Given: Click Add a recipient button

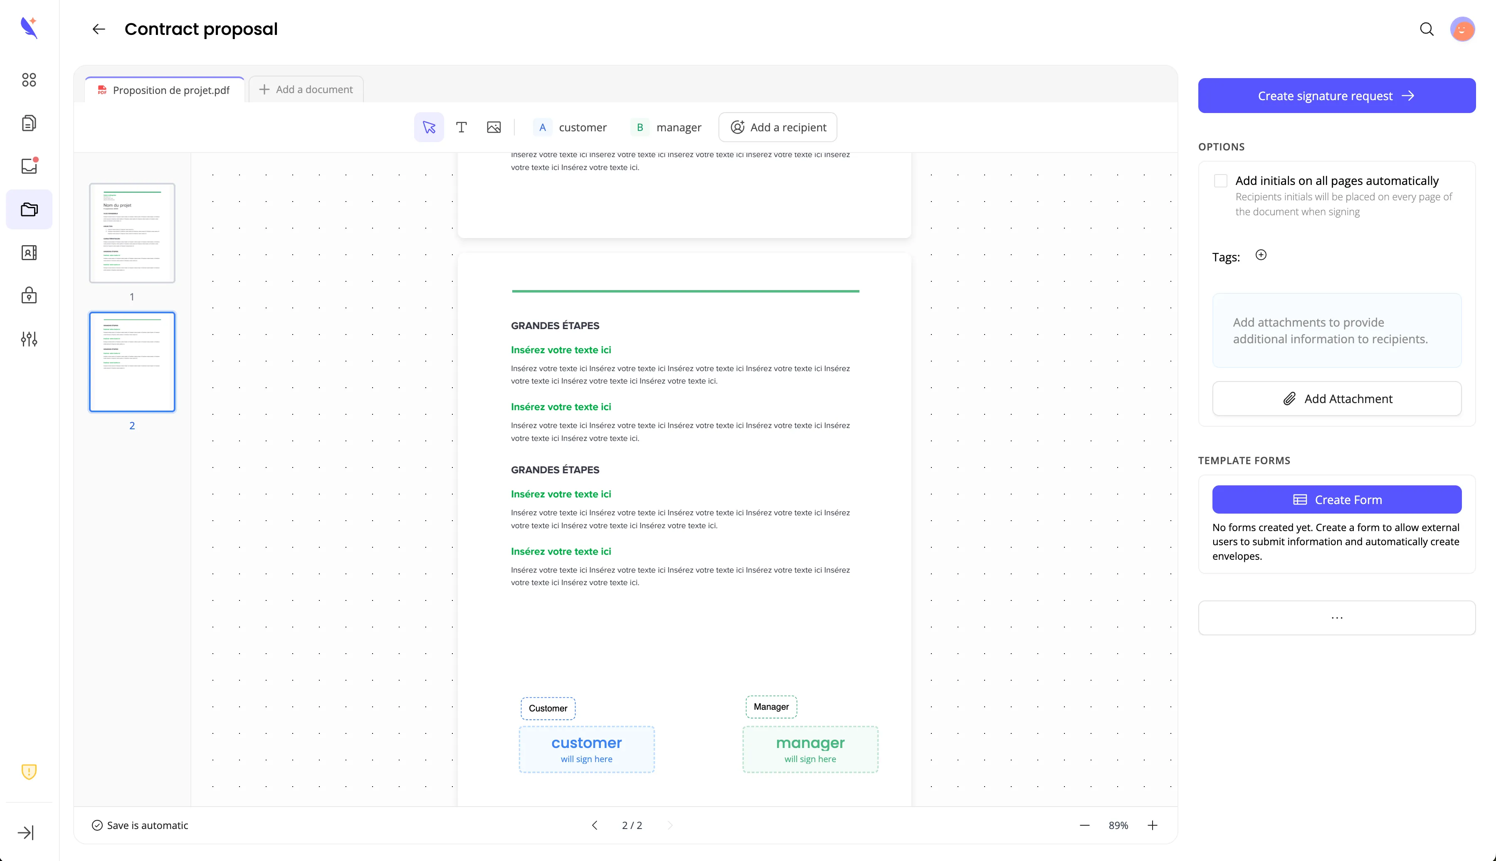Looking at the screenshot, I should 778,127.
